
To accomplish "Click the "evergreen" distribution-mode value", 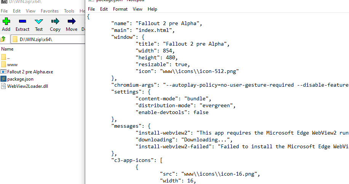I will click(x=216, y=106).
